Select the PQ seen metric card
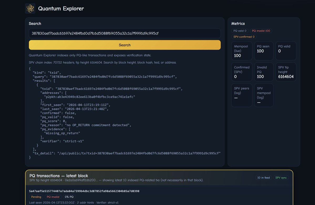 264,51
